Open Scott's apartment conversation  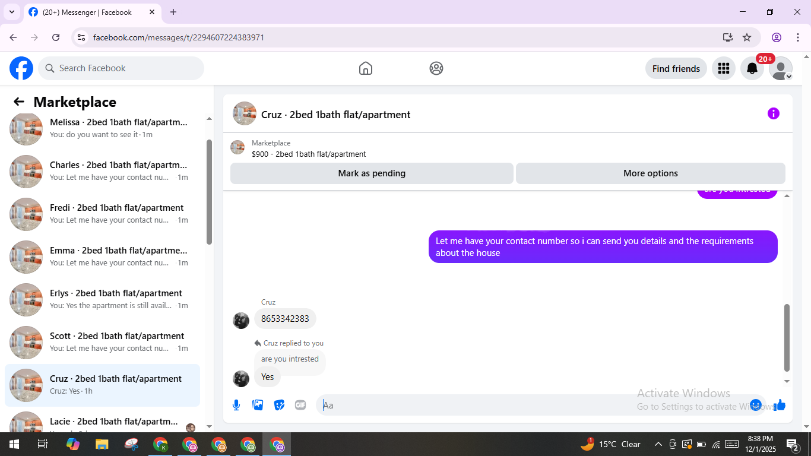[102, 342]
